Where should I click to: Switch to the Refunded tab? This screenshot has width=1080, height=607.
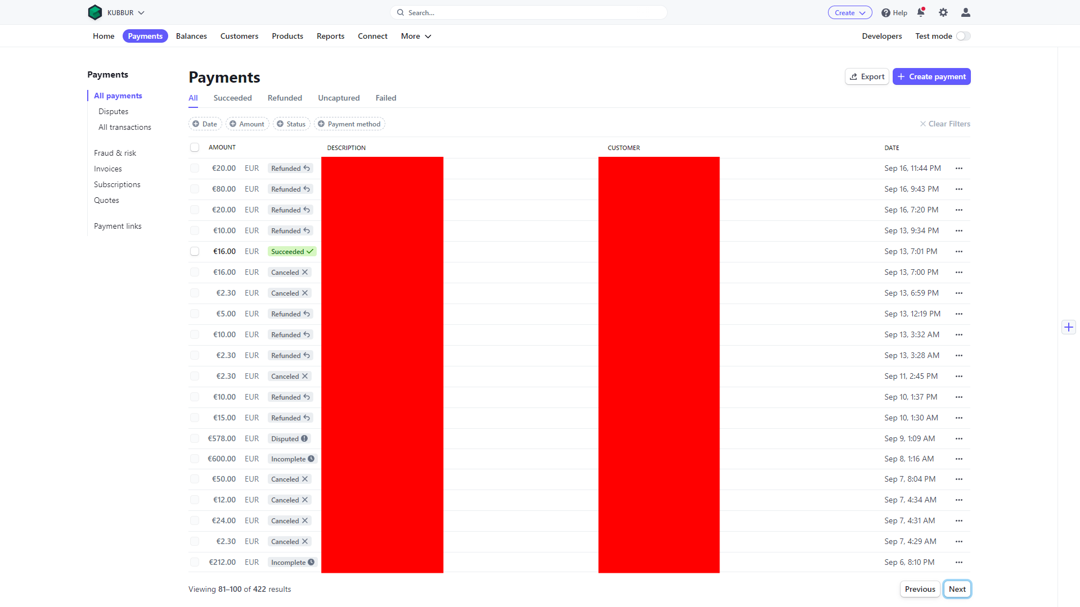pyautogui.click(x=285, y=98)
